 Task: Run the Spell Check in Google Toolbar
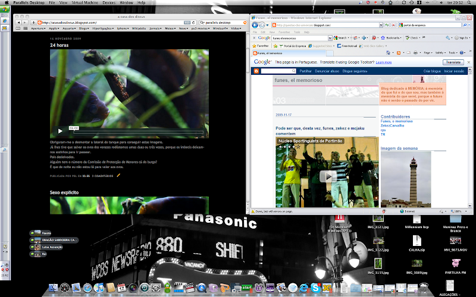[412, 38]
